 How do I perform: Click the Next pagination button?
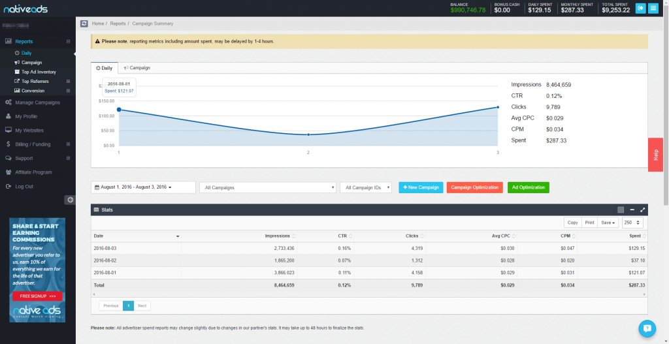tap(142, 305)
